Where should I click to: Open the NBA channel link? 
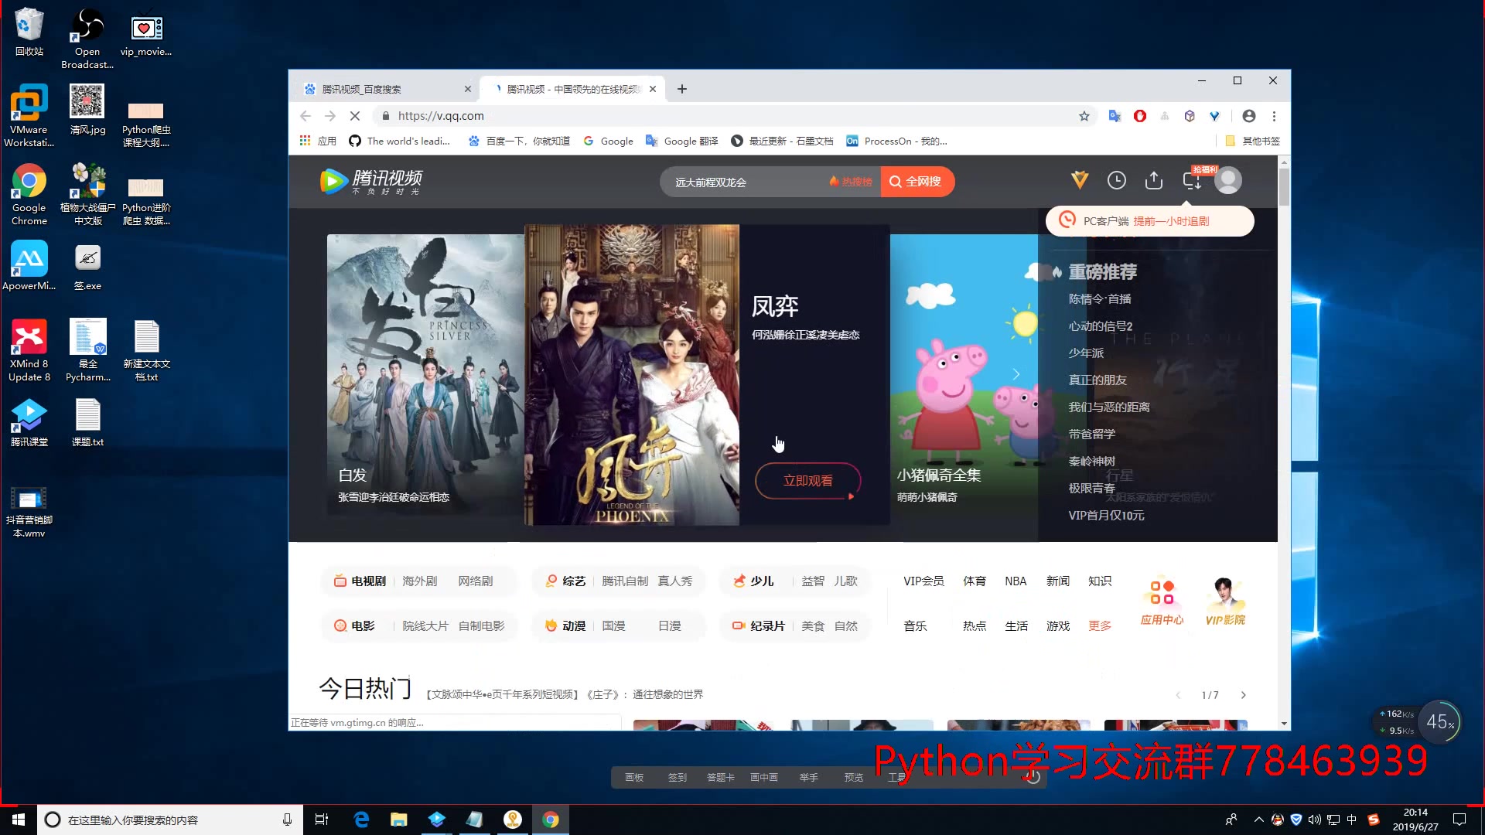(1016, 581)
